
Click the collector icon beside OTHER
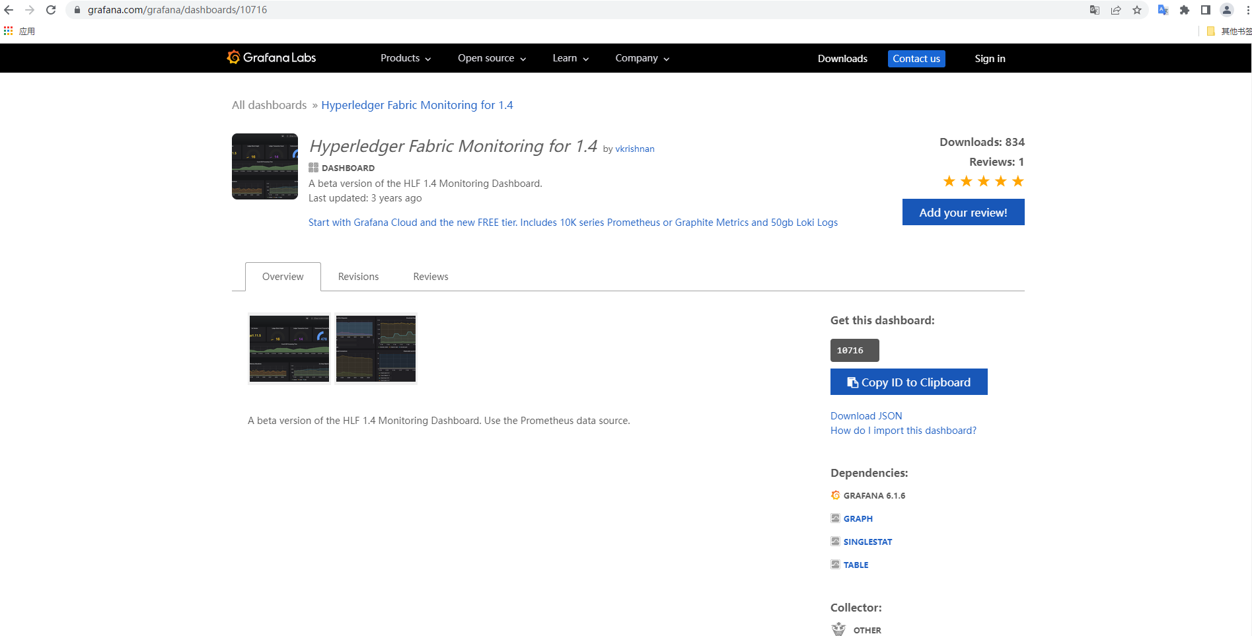(x=838, y=629)
